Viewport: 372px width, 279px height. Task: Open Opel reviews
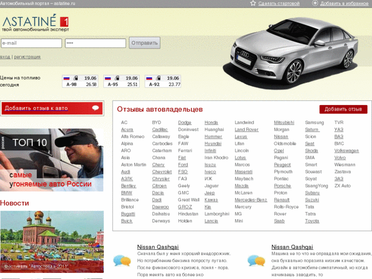coord(279,151)
